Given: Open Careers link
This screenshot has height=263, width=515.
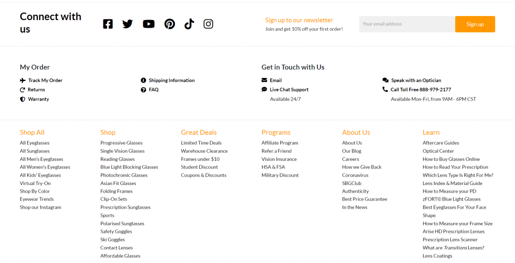Looking at the screenshot, I should (351, 159).
